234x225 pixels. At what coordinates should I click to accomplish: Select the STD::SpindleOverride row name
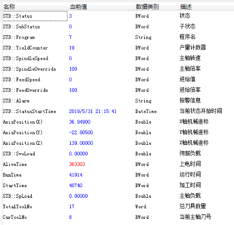30,69
